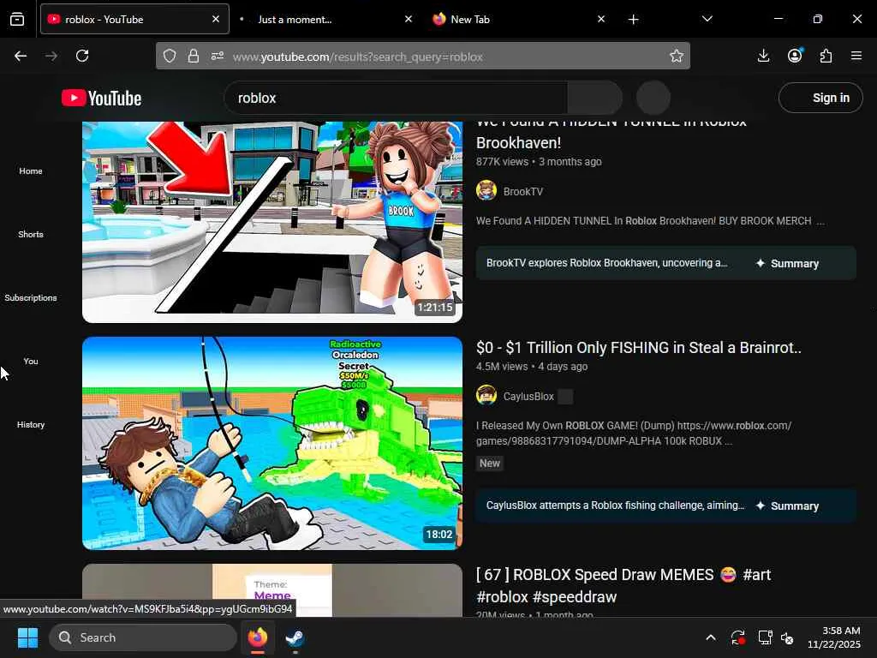Open the BrookTV channel name
Screen dimensions: 877x658
pos(523,191)
